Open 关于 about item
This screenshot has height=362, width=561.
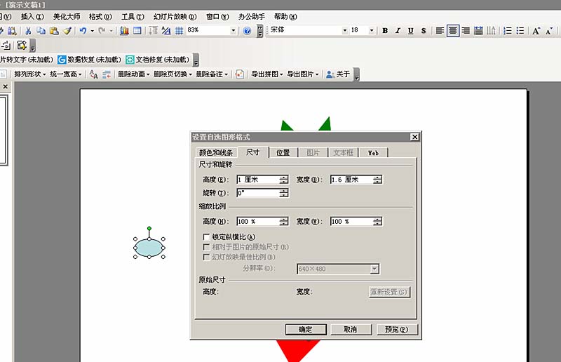tap(338, 74)
